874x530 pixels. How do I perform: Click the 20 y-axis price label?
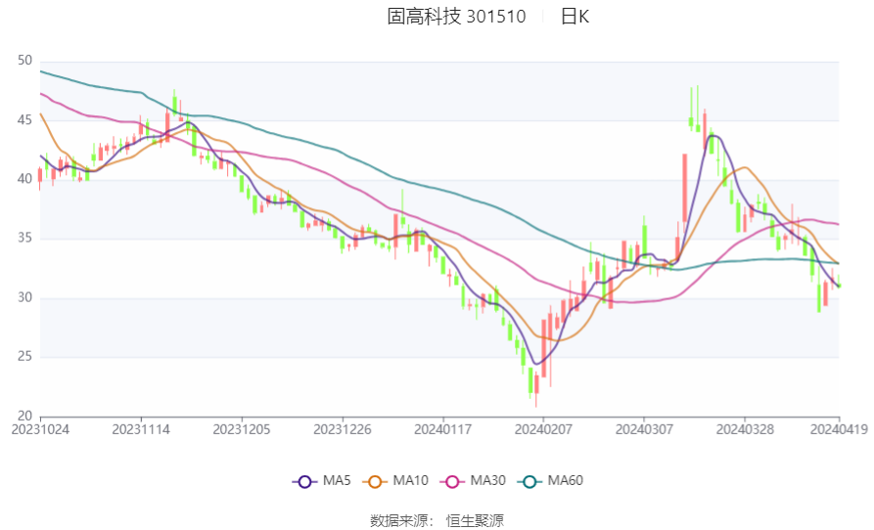click(x=24, y=416)
